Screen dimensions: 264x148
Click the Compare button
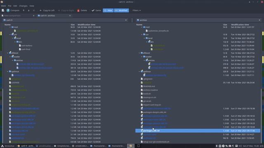13,10
